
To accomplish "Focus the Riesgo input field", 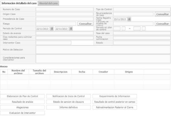I will click(x=56, y=24).
